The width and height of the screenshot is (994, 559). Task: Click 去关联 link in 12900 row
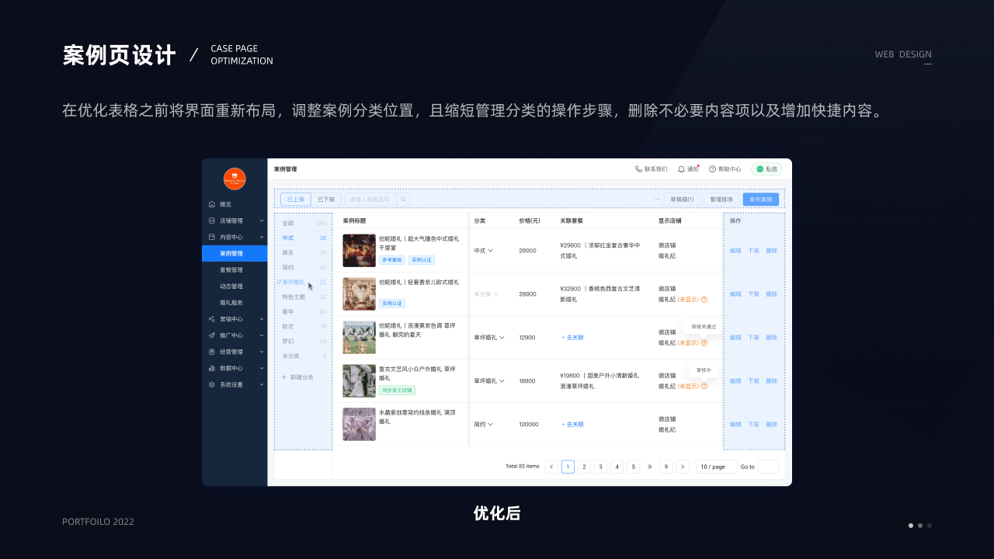(x=572, y=338)
